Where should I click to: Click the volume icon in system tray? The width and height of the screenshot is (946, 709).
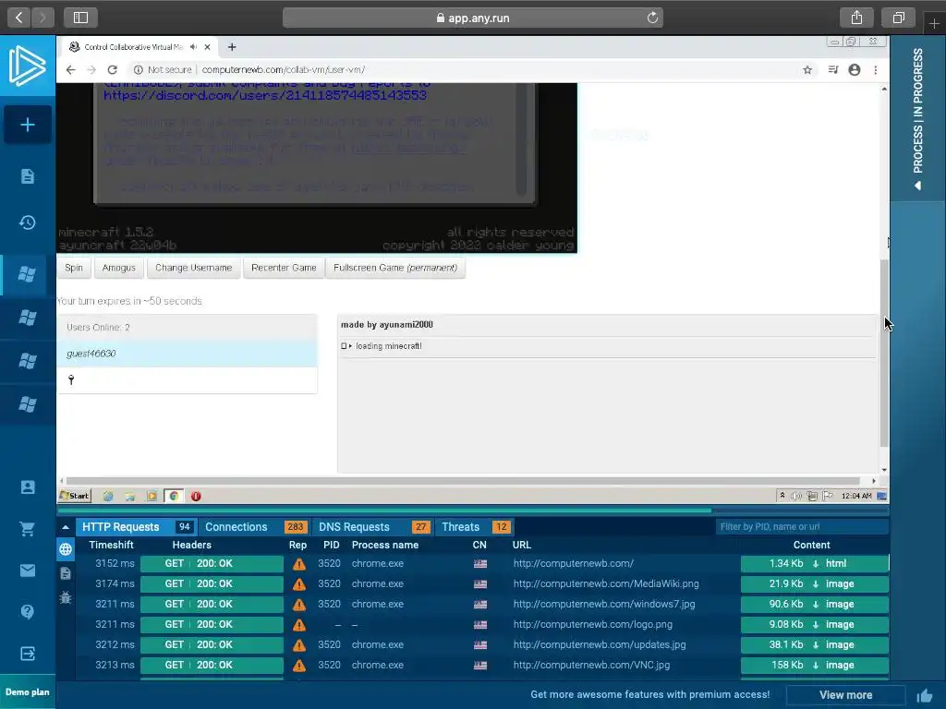tap(796, 496)
